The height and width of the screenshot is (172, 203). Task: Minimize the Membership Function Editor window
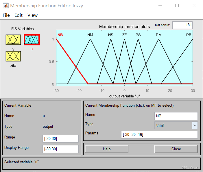pyautogui.click(x=160, y=5)
